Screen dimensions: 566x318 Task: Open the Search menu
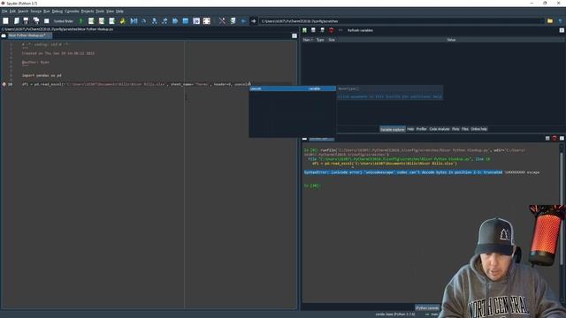23,11
